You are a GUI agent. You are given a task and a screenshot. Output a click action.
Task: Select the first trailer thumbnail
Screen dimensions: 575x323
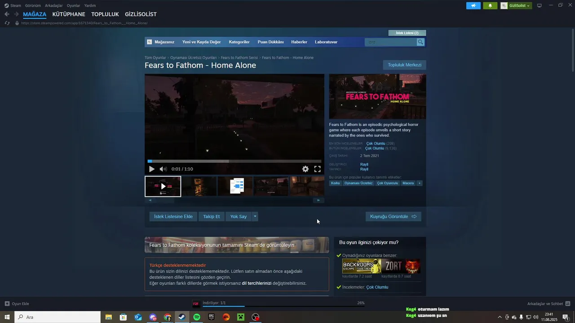(163, 186)
